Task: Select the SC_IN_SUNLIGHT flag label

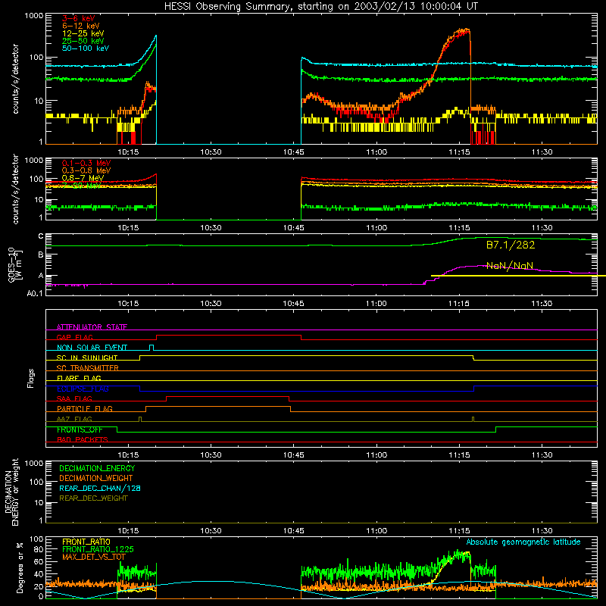Action: click(x=87, y=358)
